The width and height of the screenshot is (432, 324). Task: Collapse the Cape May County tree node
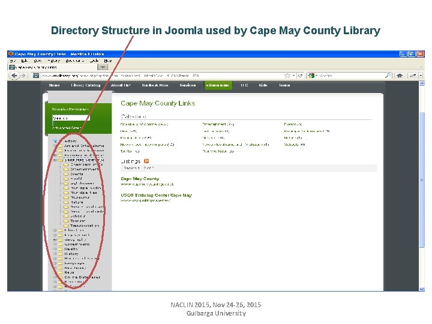pyautogui.click(x=55, y=160)
